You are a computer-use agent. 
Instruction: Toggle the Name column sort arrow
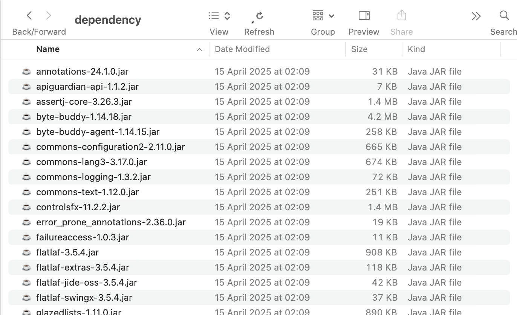199,50
